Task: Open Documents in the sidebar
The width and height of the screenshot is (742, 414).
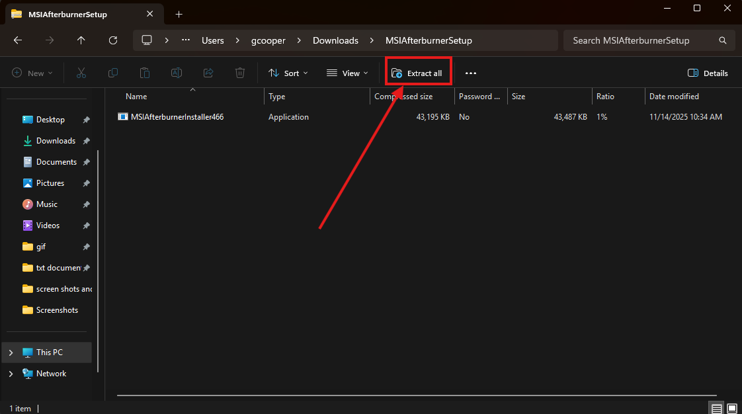Action: click(56, 162)
